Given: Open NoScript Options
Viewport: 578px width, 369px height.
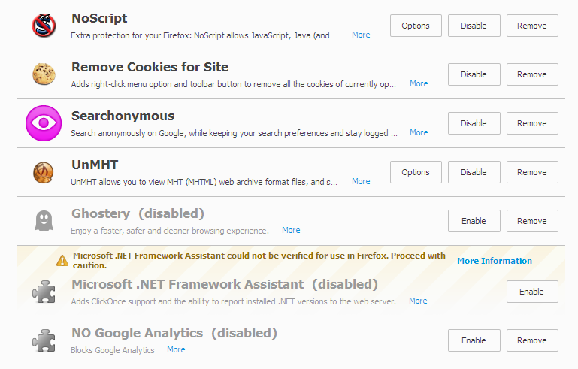Looking at the screenshot, I should (416, 26).
